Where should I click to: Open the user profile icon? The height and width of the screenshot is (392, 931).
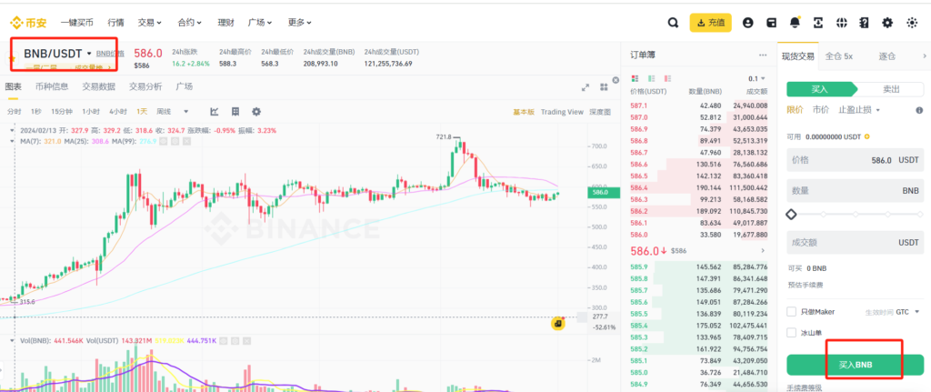[x=747, y=23]
